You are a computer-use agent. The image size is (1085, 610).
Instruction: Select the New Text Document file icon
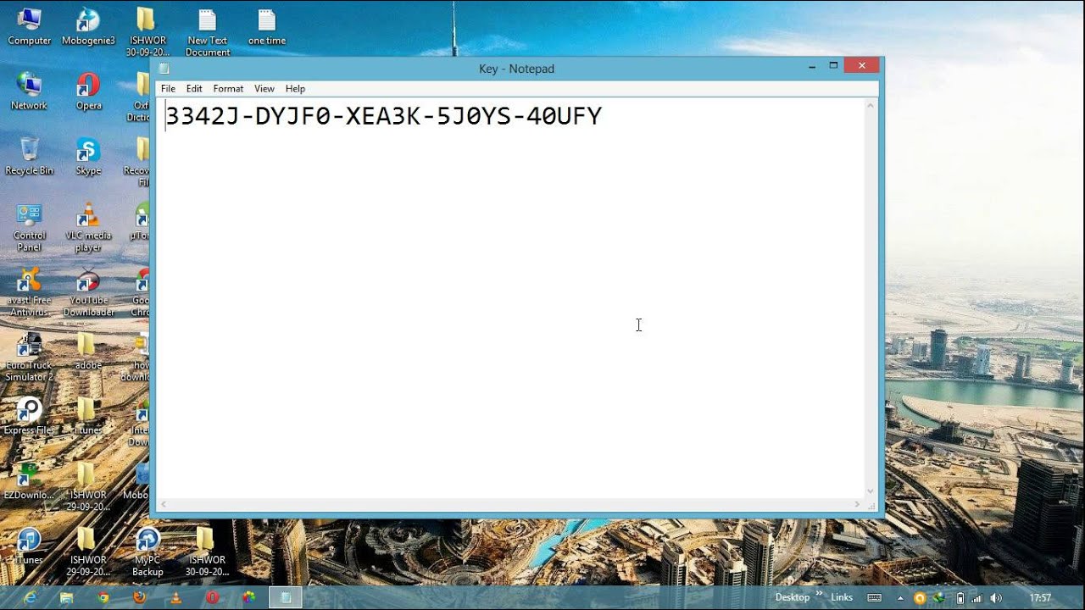[x=208, y=32]
